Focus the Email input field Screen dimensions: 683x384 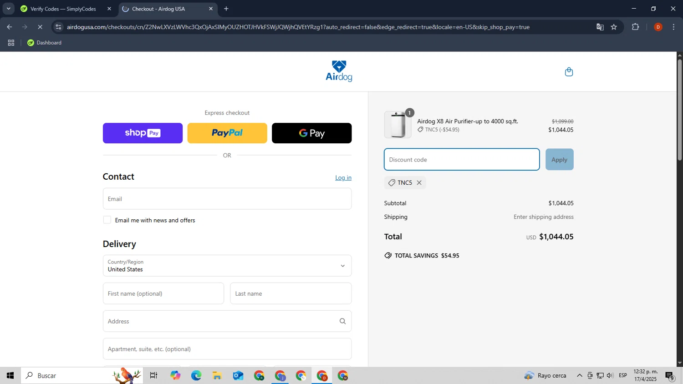(227, 199)
